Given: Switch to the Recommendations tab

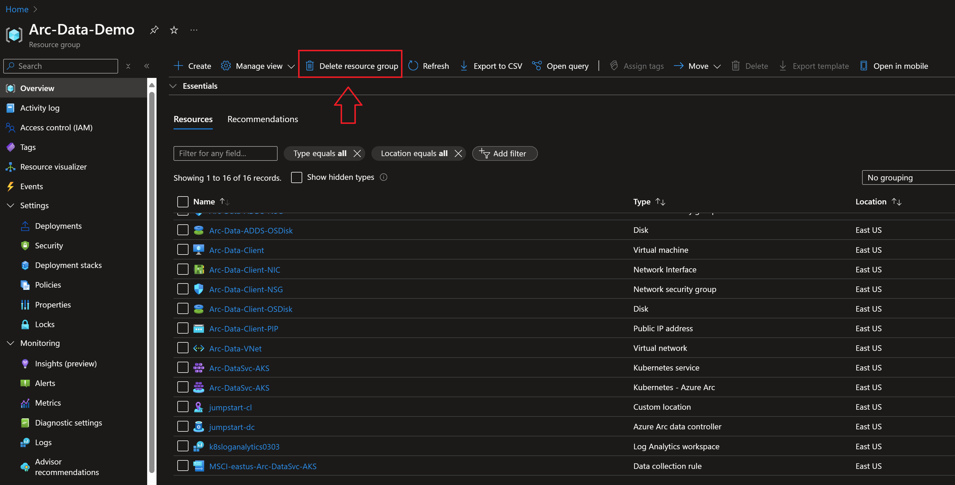Looking at the screenshot, I should coord(262,119).
